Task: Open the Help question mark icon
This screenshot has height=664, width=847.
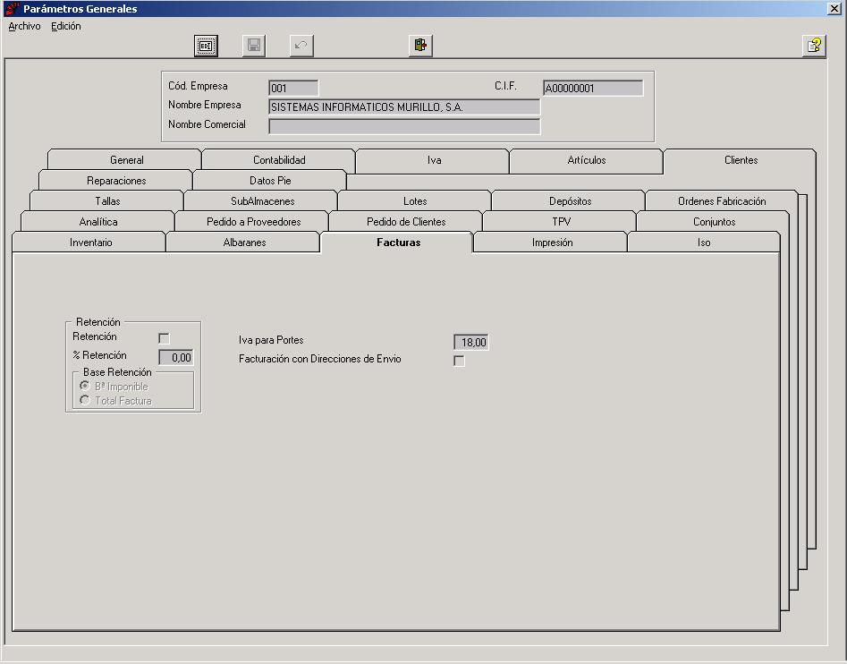Action: (x=814, y=46)
